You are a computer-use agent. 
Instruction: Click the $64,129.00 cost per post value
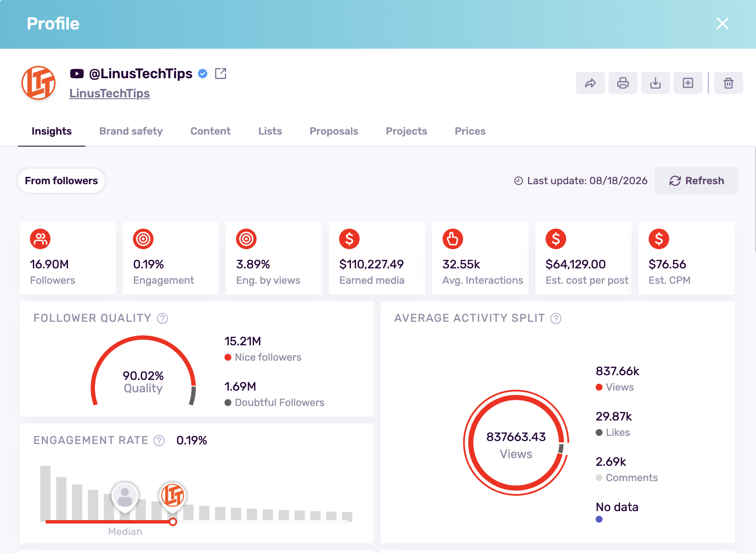click(x=576, y=264)
